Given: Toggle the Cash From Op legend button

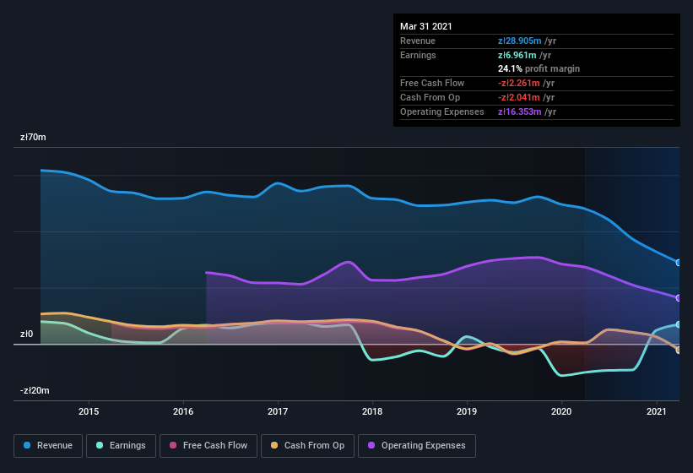Looking at the screenshot, I should click(x=306, y=445).
